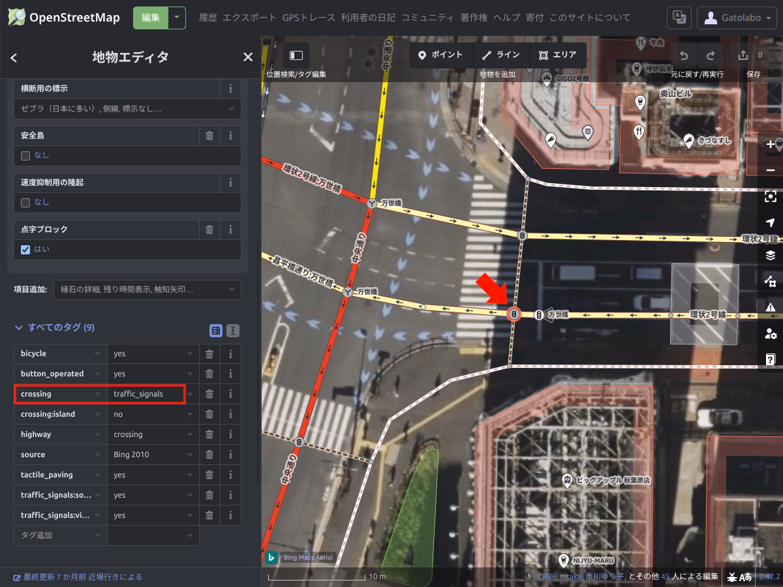Open value dropdown for crossing tag
783x587 pixels.
pyautogui.click(x=190, y=394)
